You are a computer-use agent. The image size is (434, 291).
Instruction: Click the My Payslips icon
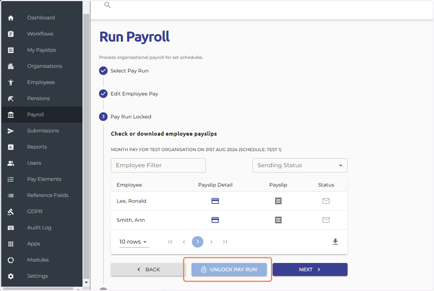point(11,50)
